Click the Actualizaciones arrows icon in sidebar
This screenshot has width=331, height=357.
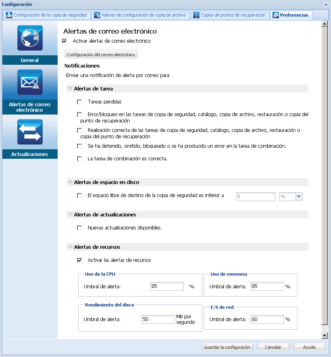tap(30, 132)
